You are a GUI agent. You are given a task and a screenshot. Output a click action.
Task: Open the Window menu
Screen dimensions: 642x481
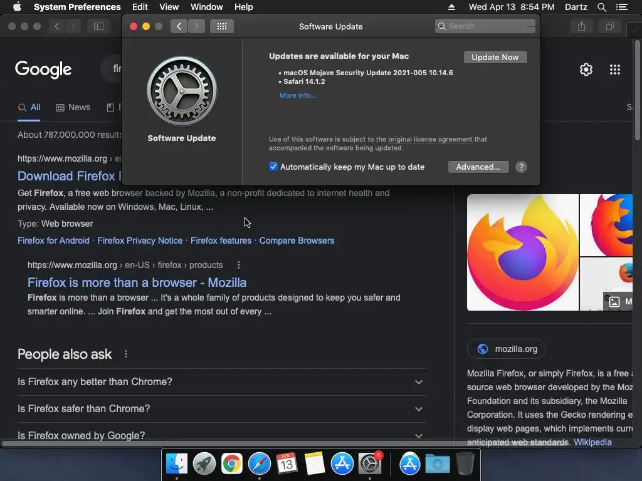[x=207, y=7]
